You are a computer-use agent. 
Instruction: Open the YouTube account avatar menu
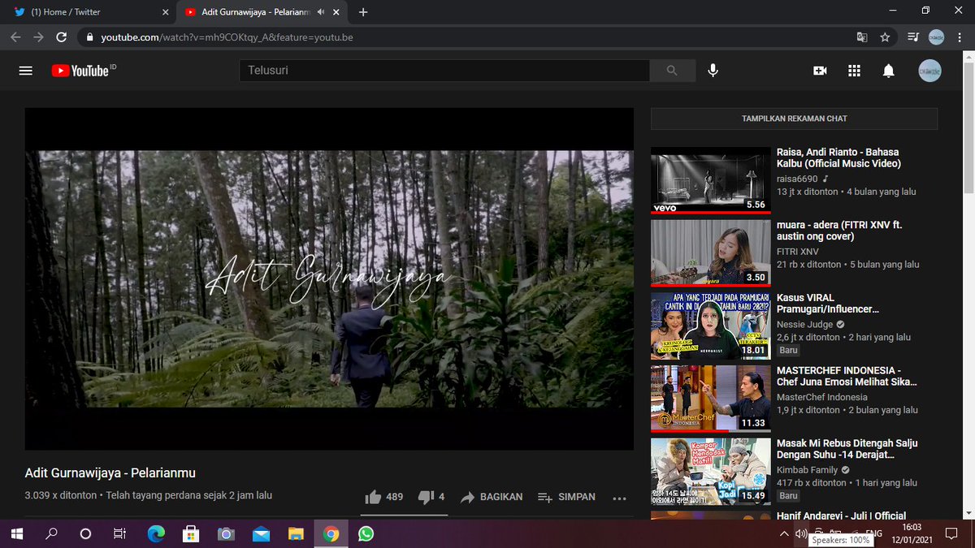pos(930,71)
